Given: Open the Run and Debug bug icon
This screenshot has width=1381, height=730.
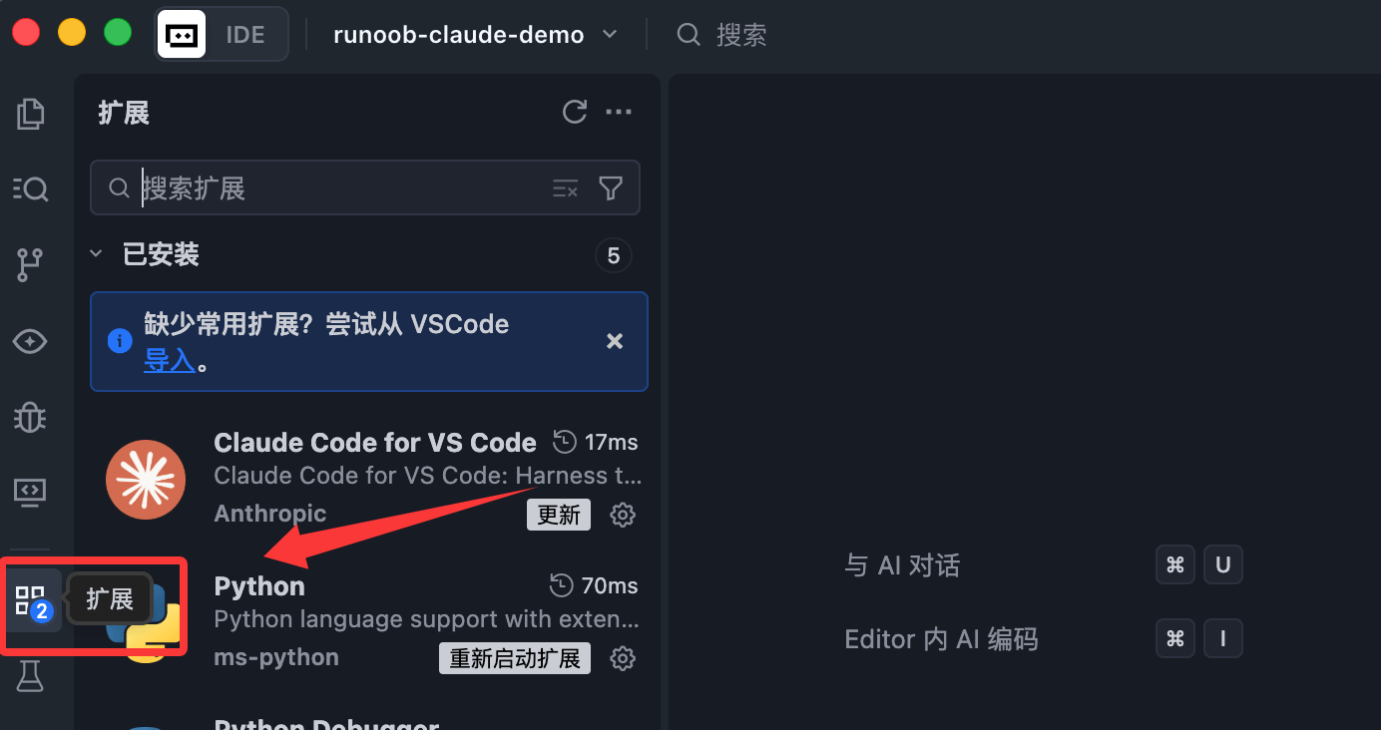Looking at the screenshot, I should 31,417.
